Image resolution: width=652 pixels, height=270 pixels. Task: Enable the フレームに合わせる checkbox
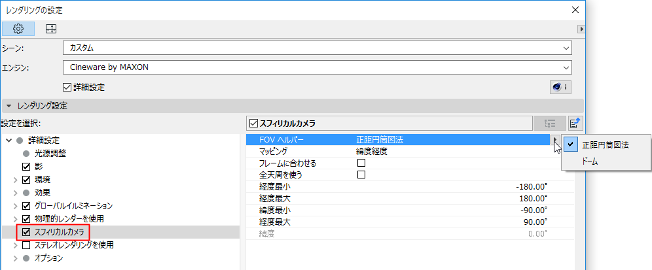click(361, 163)
